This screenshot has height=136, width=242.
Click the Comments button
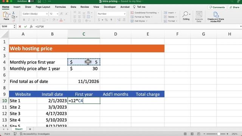217,7
